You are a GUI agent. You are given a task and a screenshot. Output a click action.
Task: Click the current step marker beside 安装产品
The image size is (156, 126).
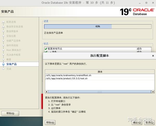[3, 64]
